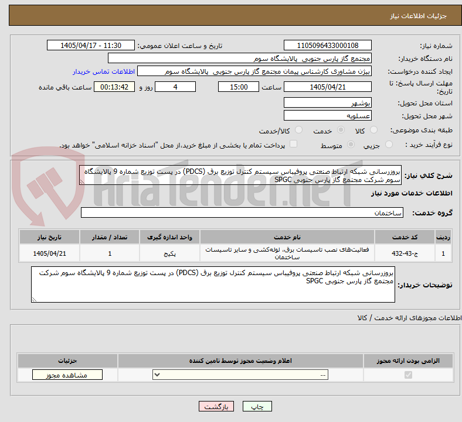Click the ردیف column header
This screenshot has height=422, width=462.
443,237
